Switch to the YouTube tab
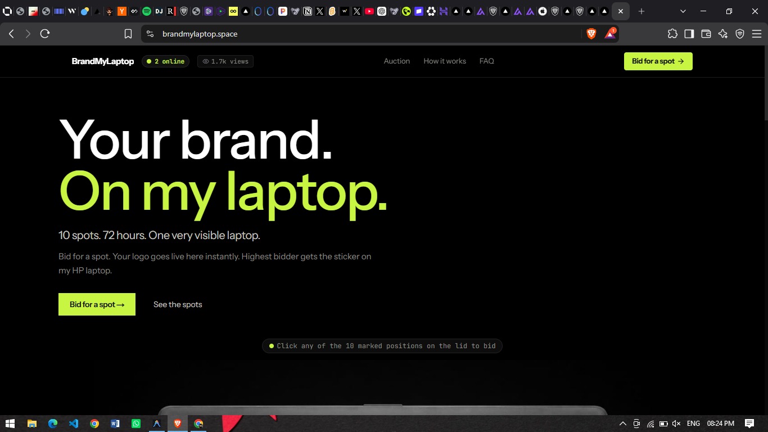The image size is (768, 432). pos(369,11)
